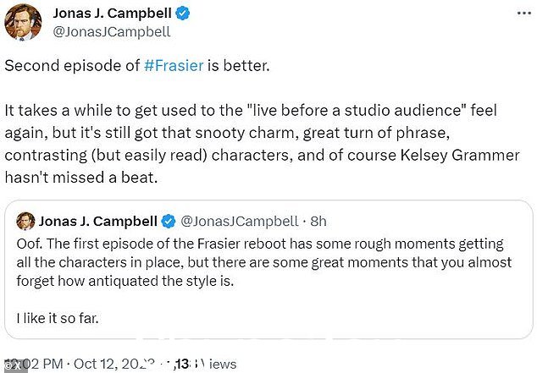Image resolution: width=537 pixels, height=373 pixels.
Task: Click the "I like it so far." line
Action: (x=58, y=318)
